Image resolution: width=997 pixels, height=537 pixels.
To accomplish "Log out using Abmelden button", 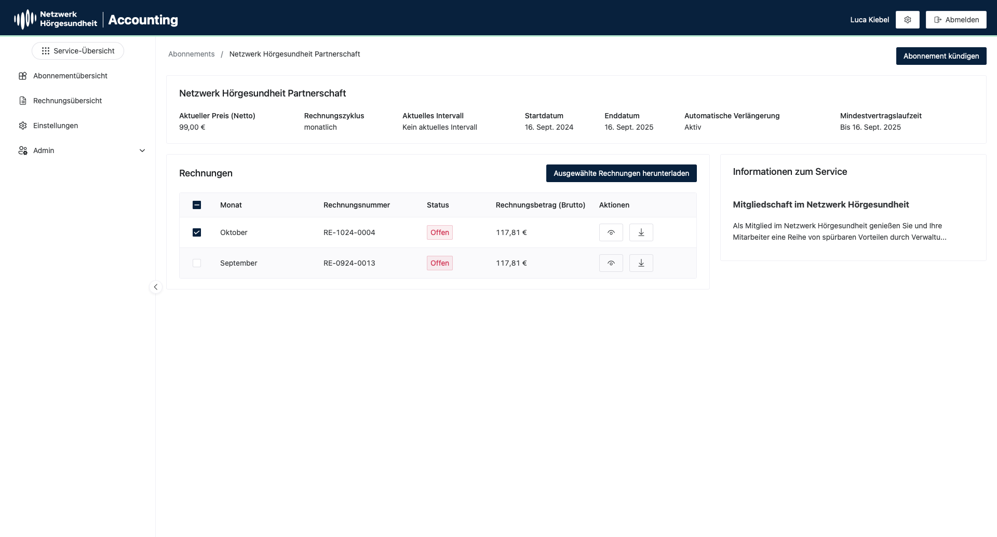I will click(955, 20).
